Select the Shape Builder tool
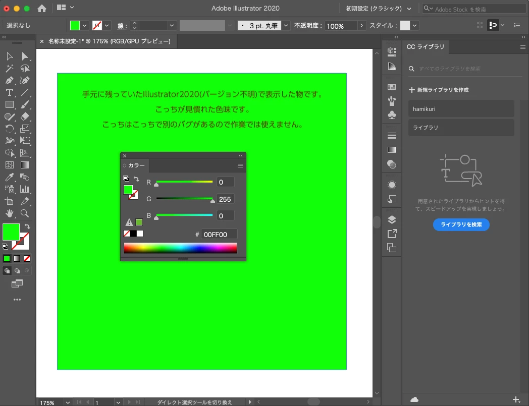The image size is (529, 406). point(10,153)
